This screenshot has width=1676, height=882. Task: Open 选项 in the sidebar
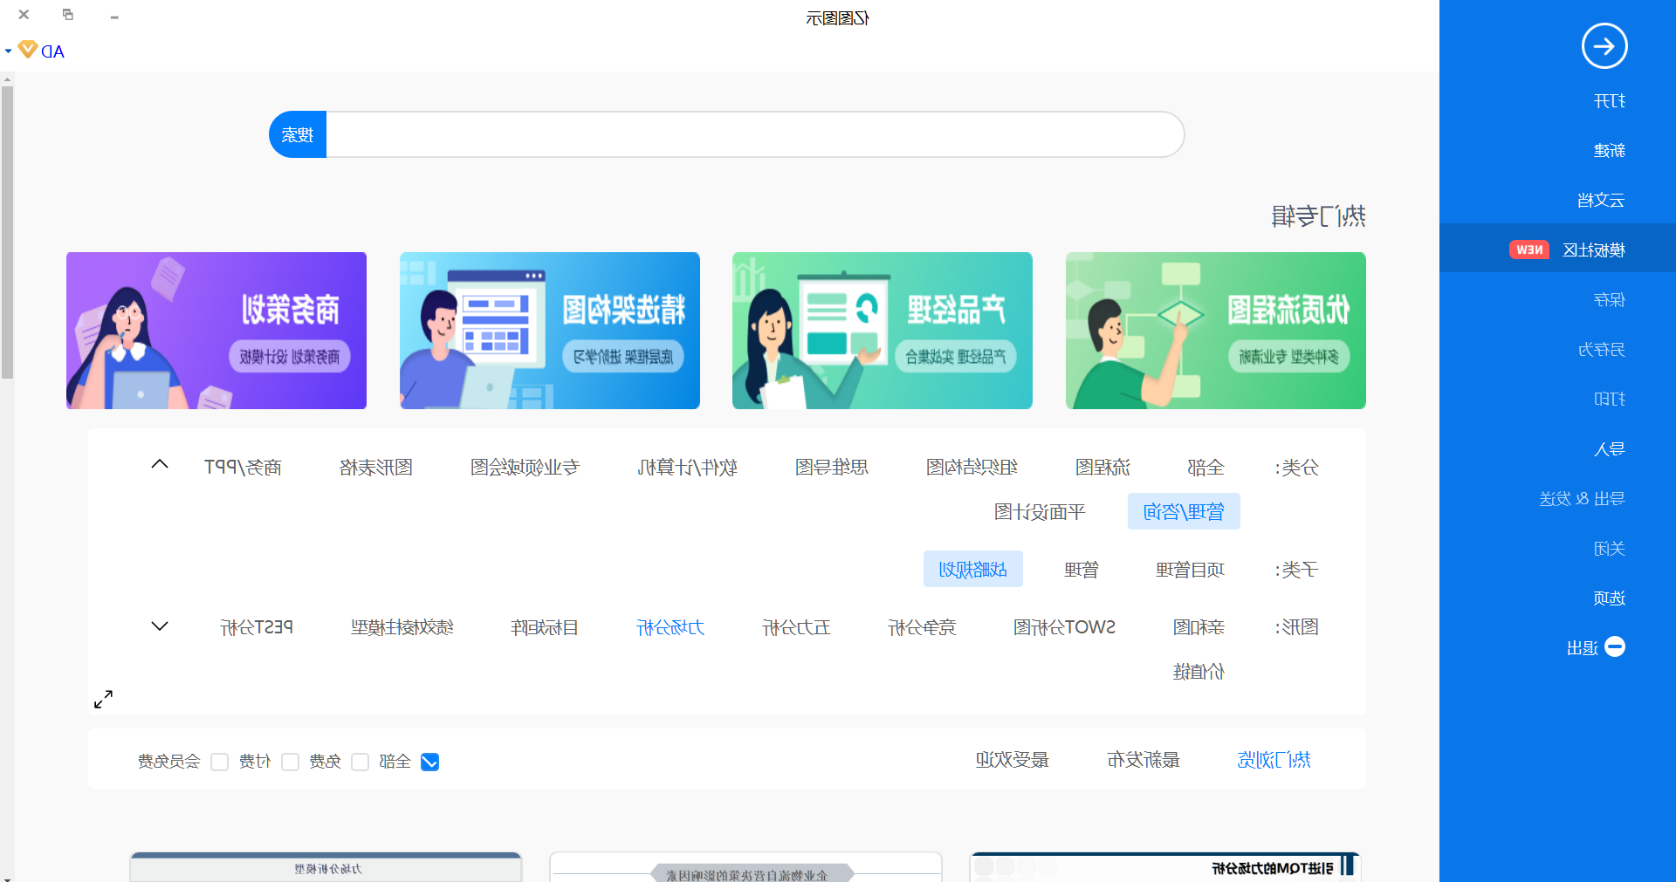(x=1609, y=598)
